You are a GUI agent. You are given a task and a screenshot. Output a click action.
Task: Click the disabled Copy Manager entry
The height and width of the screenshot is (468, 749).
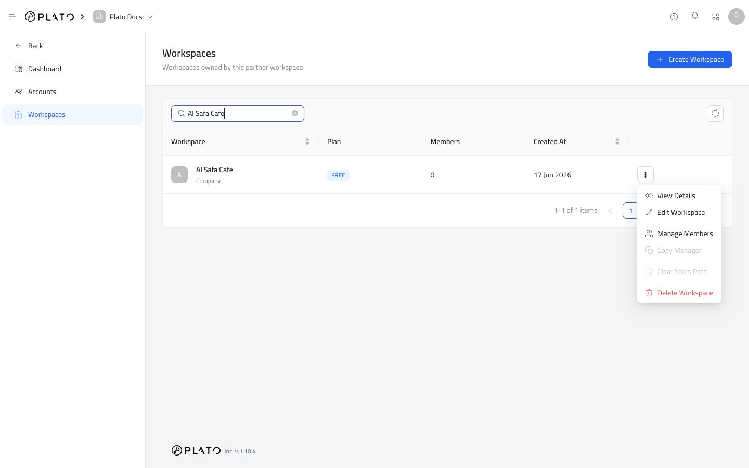point(679,250)
